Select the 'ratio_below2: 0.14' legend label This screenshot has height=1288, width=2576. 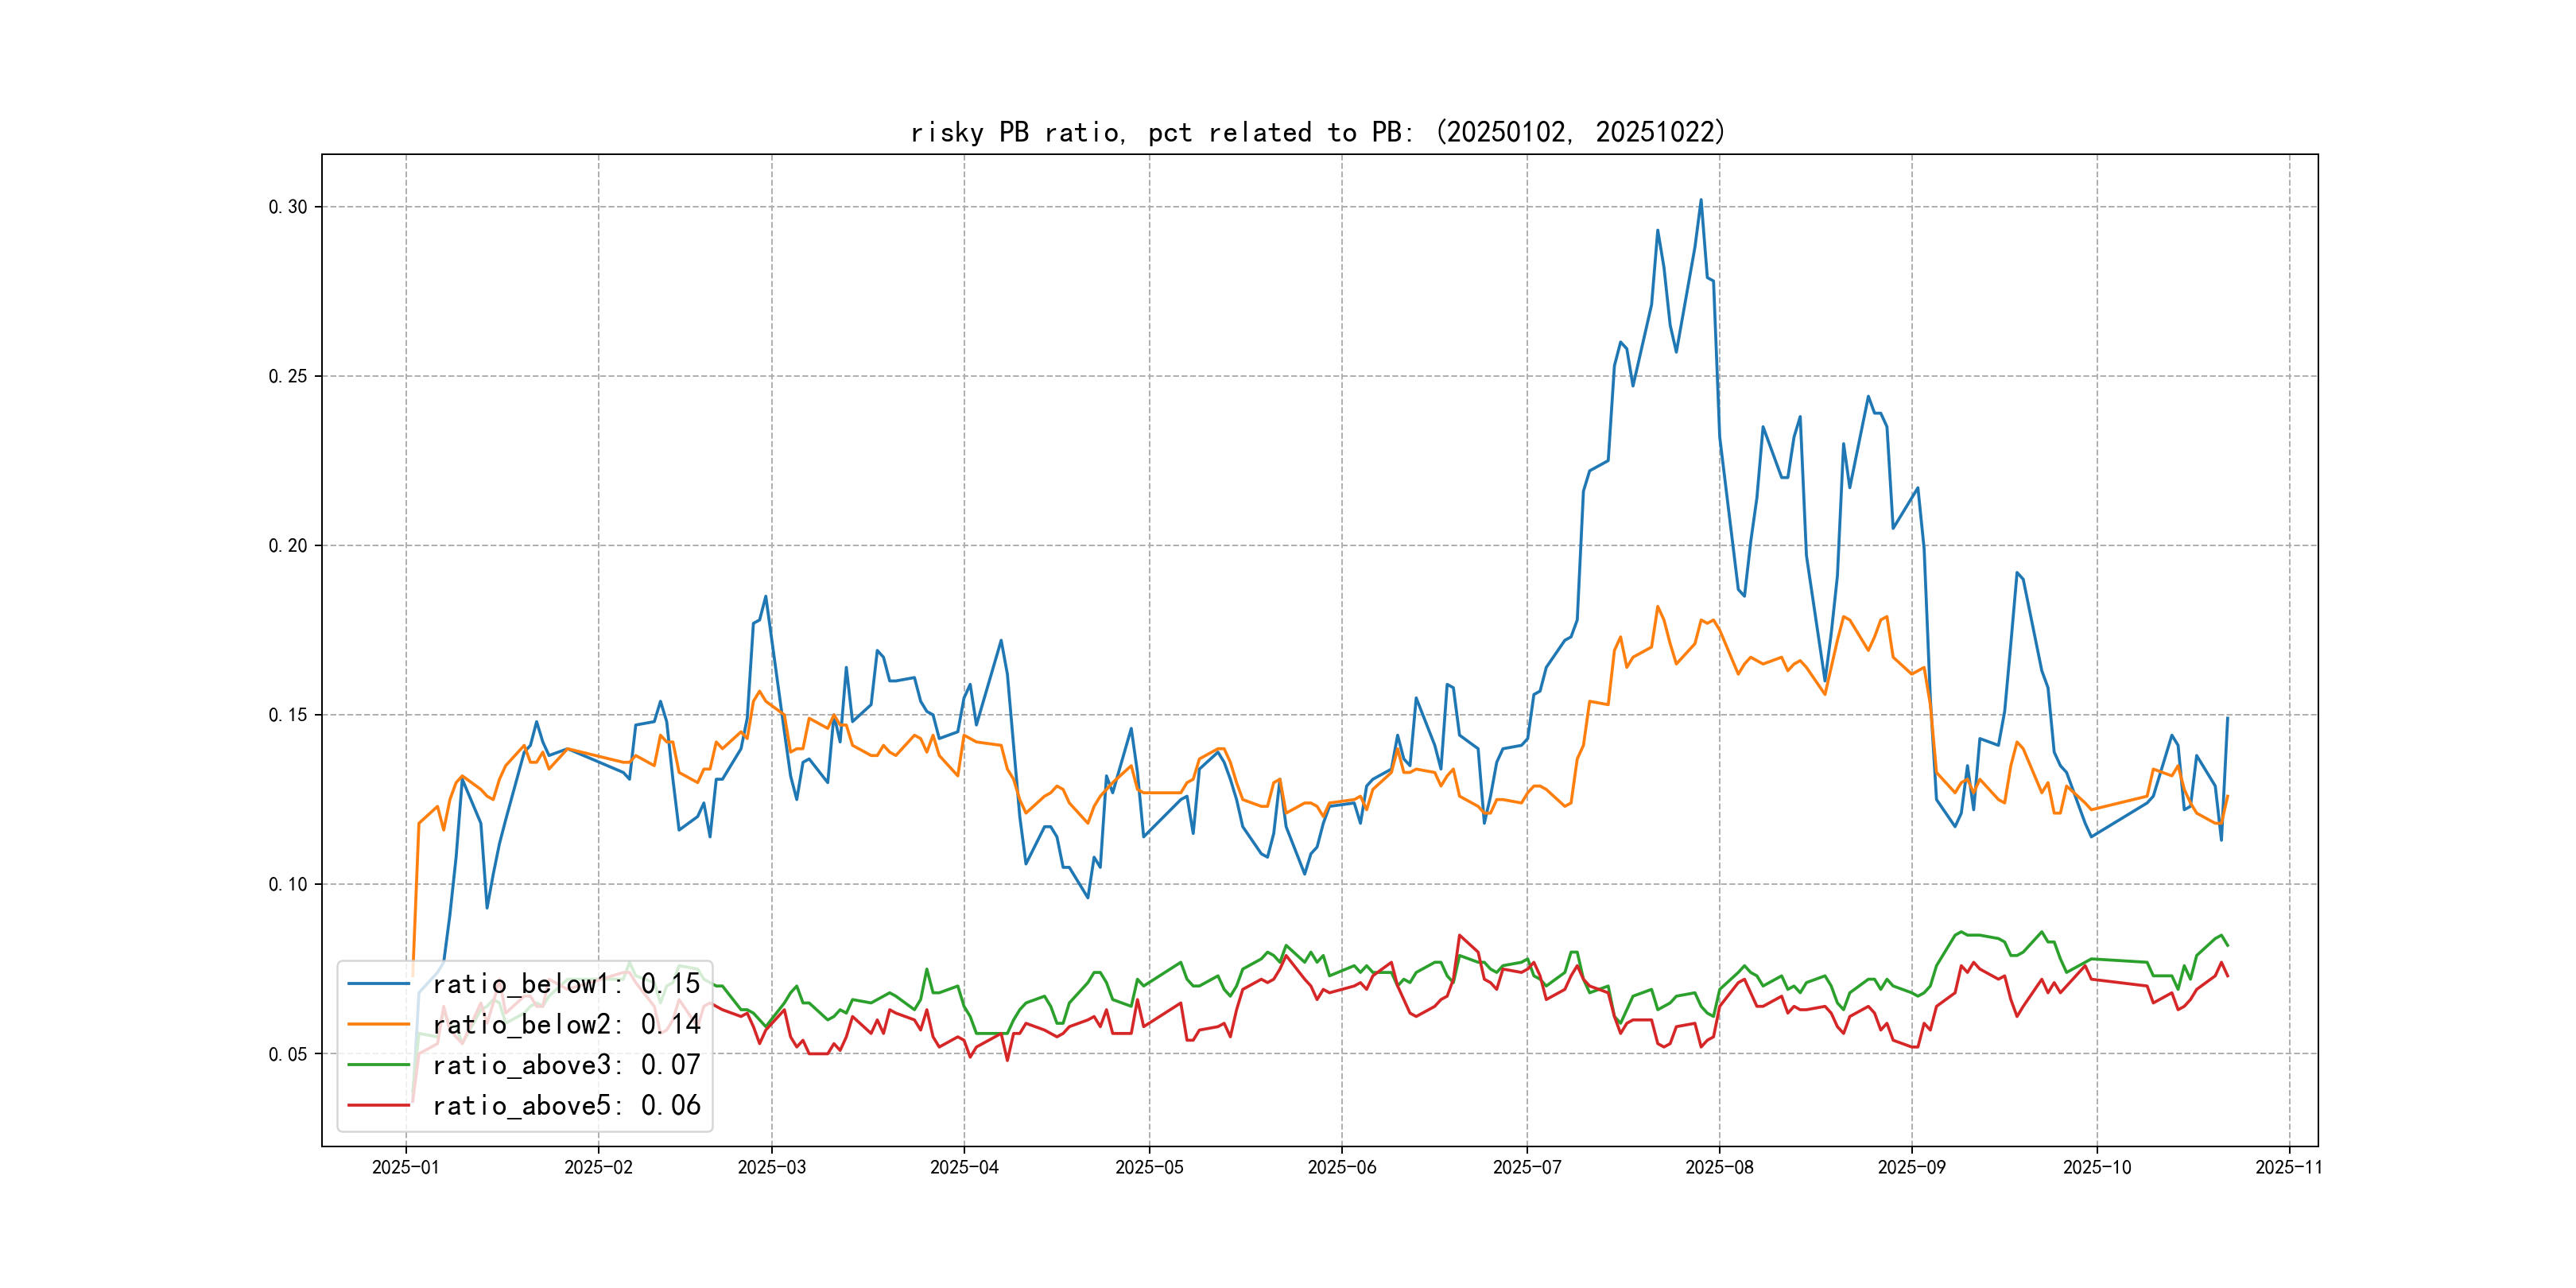pyautogui.click(x=566, y=1024)
